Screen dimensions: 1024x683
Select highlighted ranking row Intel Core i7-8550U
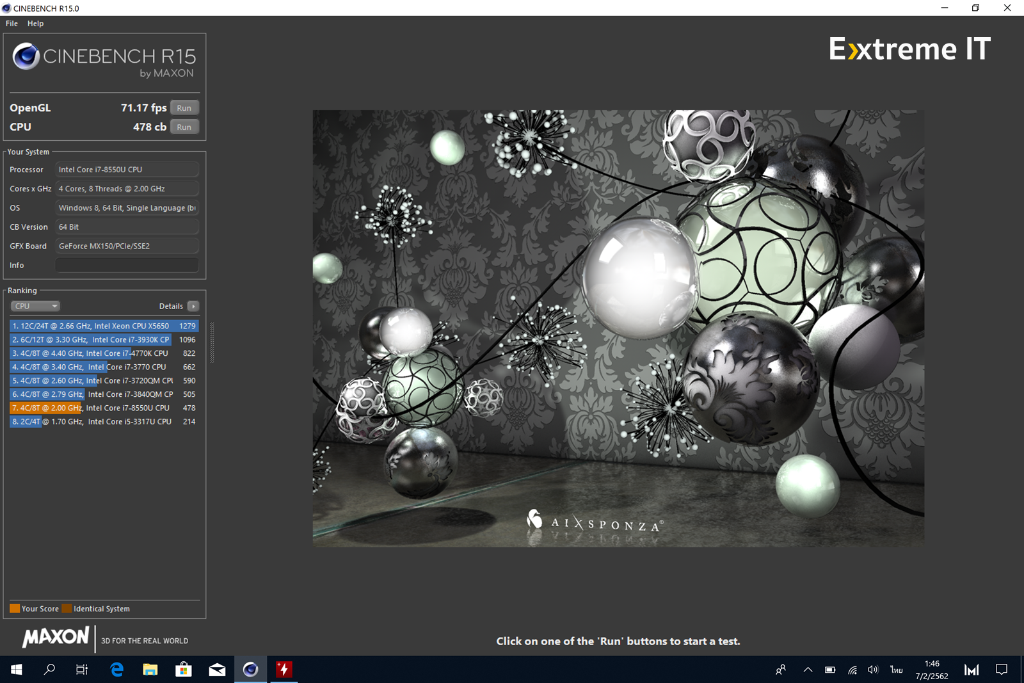pyautogui.click(x=104, y=408)
